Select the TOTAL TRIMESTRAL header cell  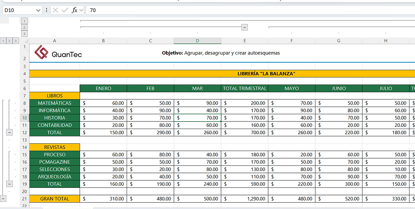[x=245, y=88]
